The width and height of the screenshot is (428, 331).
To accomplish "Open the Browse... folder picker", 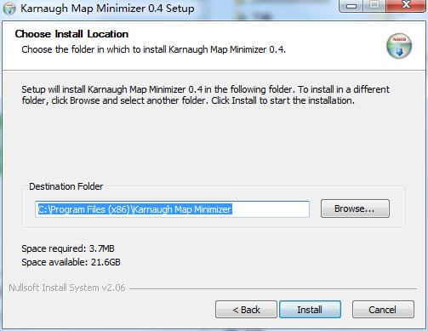I will [x=355, y=208].
